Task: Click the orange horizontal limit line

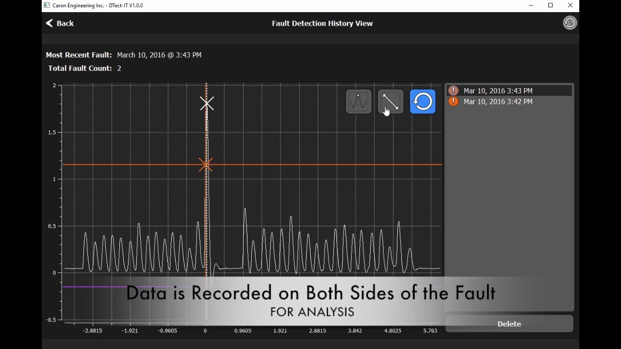Action: tap(252, 165)
